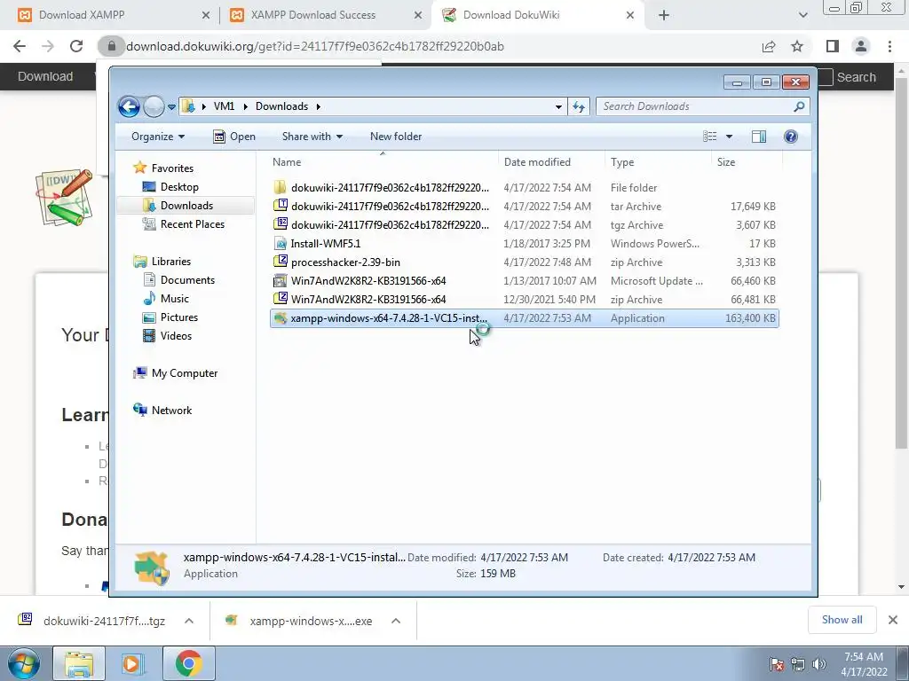Select the processhacker-2.39-bin zip file
The width and height of the screenshot is (909, 681).
524,262
